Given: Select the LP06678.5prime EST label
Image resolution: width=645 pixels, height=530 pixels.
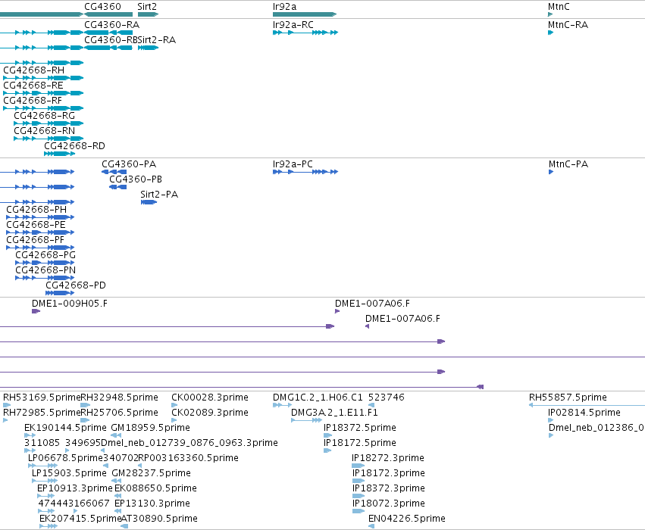Looking at the screenshot, I should (65, 459).
